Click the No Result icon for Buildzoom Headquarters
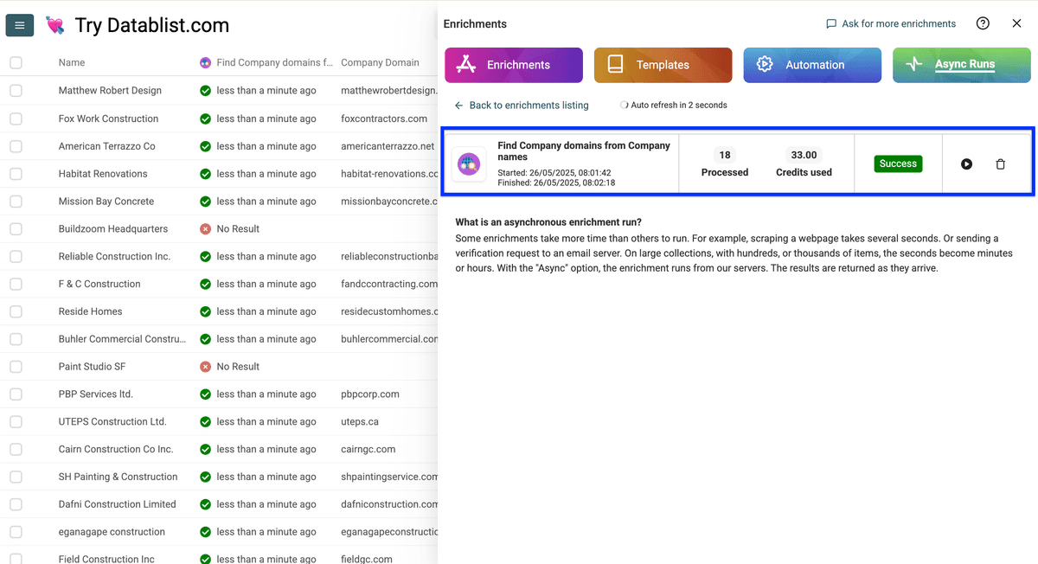 click(205, 229)
